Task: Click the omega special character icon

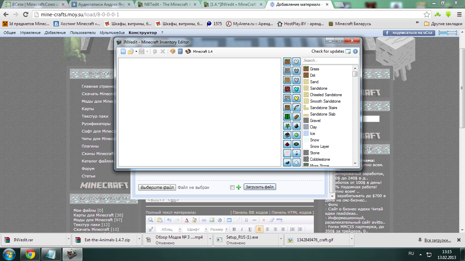Action: coord(246,220)
